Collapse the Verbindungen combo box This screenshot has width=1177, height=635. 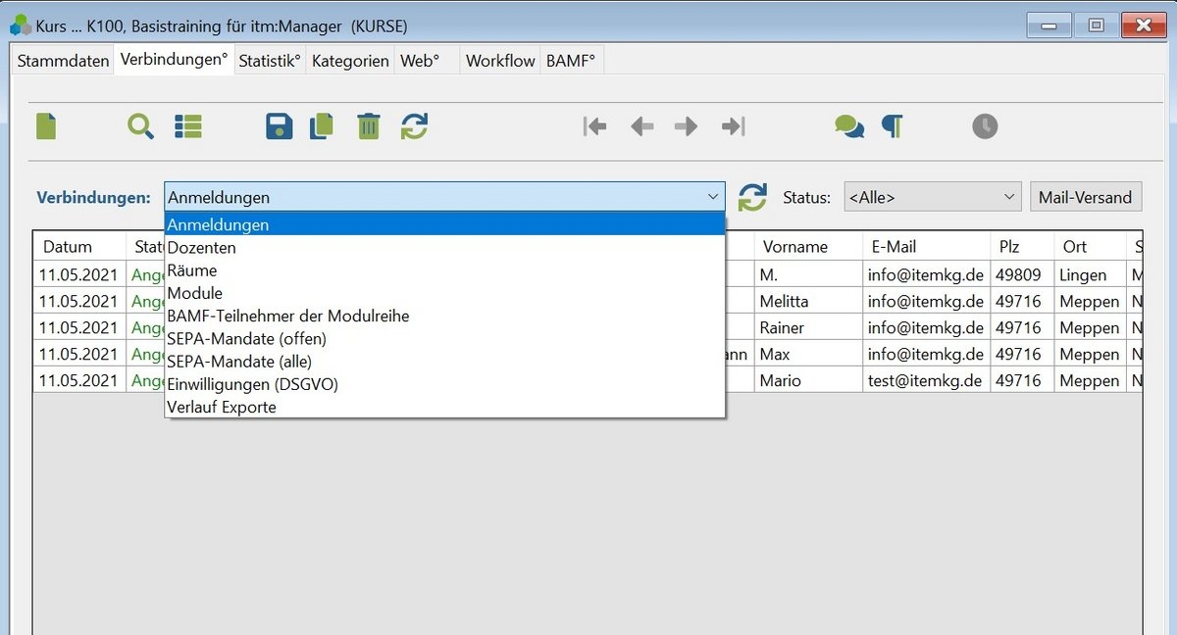pos(713,197)
